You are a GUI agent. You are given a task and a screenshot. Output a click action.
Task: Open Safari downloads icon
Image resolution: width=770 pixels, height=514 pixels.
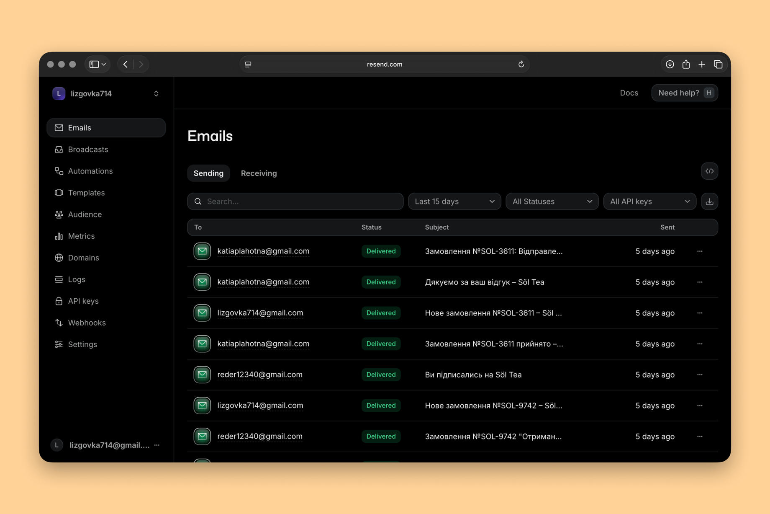pos(670,64)
